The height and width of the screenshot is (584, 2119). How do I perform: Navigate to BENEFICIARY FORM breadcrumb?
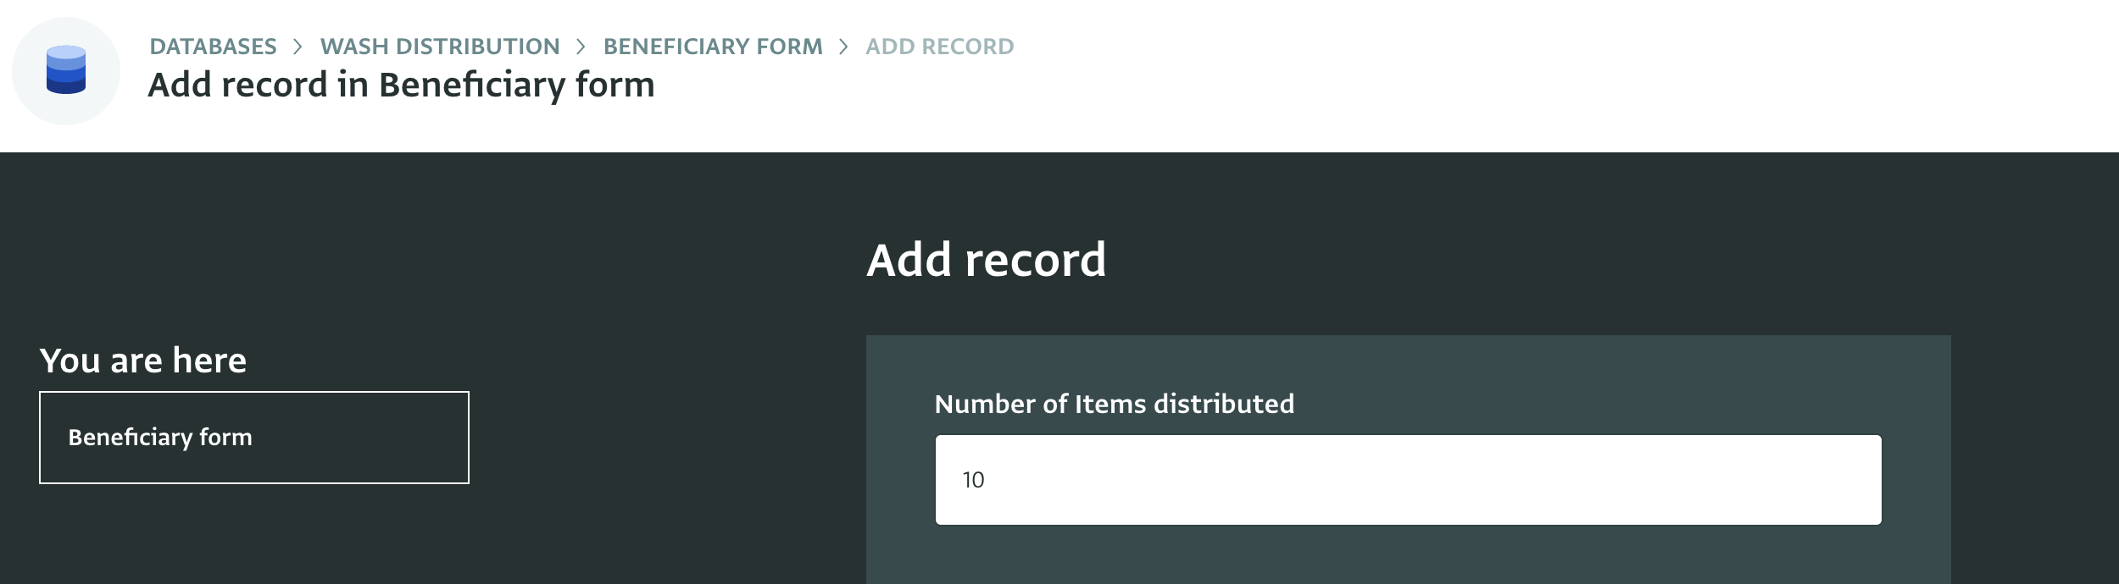tap(713, 47)
